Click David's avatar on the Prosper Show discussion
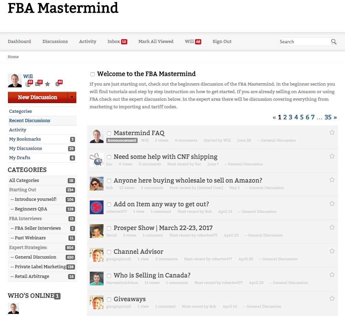Image resolution: width=345 pixels, height=316 pixels. pos(97,231)
